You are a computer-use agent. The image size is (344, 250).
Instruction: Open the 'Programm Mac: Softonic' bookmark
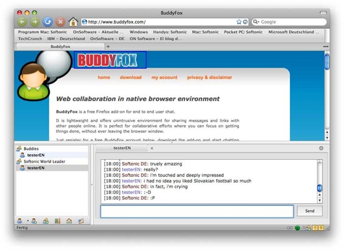(42, 32)
